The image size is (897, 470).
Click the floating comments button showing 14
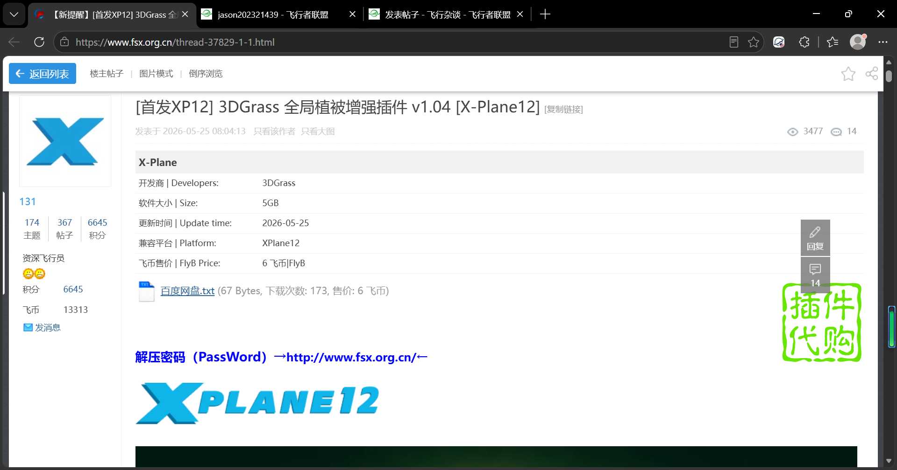(x=815, y=275)
